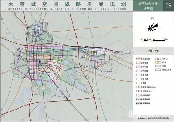Click the legend label 水域

(x=164, y=66)
